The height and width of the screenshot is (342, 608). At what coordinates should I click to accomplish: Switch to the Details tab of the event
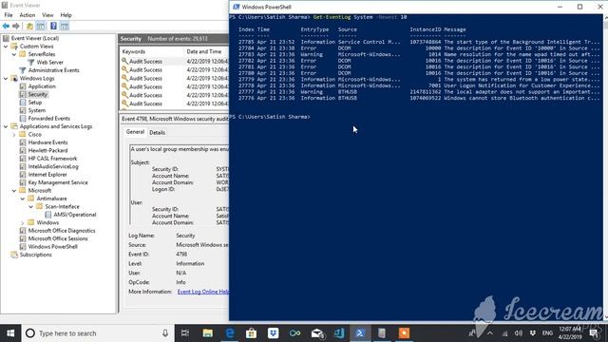[x=157, y=132]
